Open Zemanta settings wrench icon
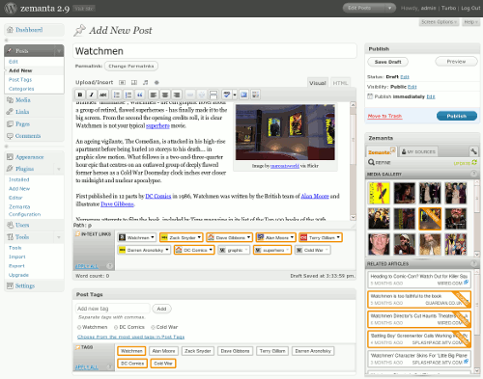 pos(473,151)
